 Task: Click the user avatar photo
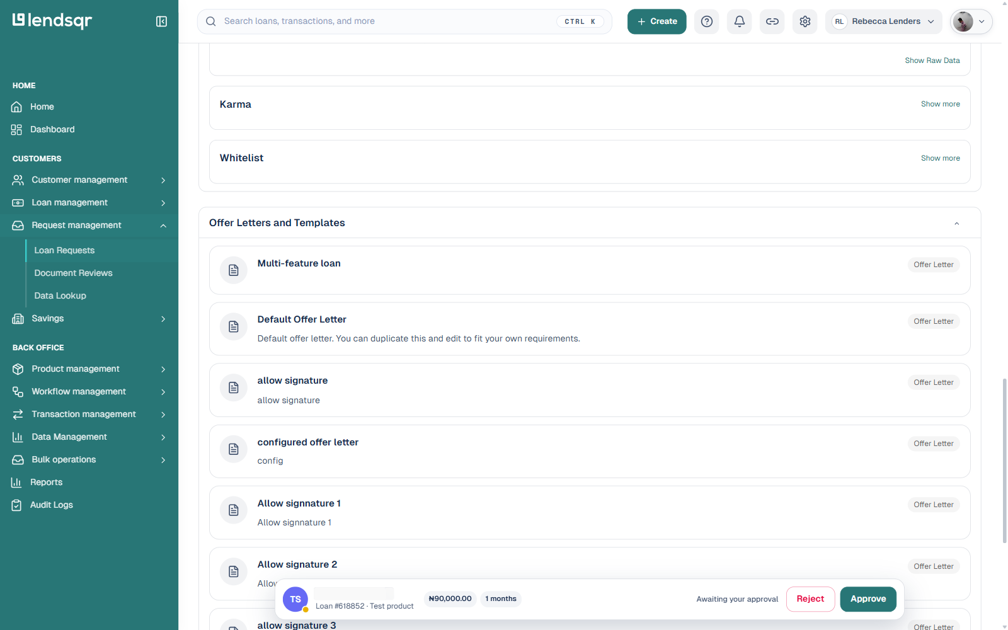(x=963, y=21)
